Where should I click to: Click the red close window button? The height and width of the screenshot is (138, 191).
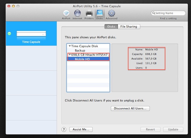9,6
